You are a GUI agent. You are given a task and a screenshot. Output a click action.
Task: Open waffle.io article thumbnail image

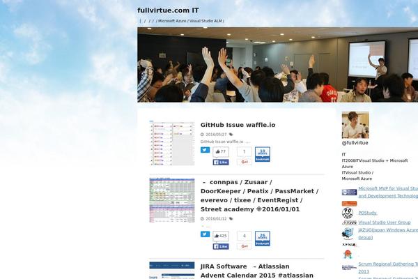pos(172,143)
